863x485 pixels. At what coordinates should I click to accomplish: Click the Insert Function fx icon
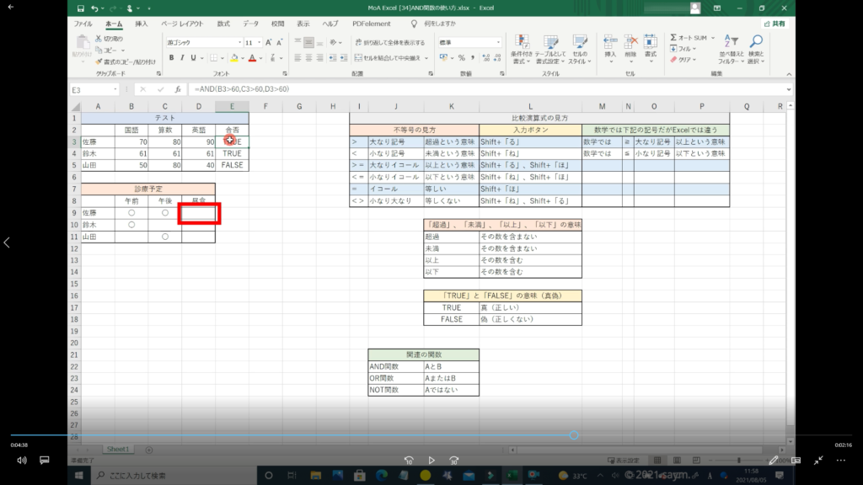pos(177,89)
